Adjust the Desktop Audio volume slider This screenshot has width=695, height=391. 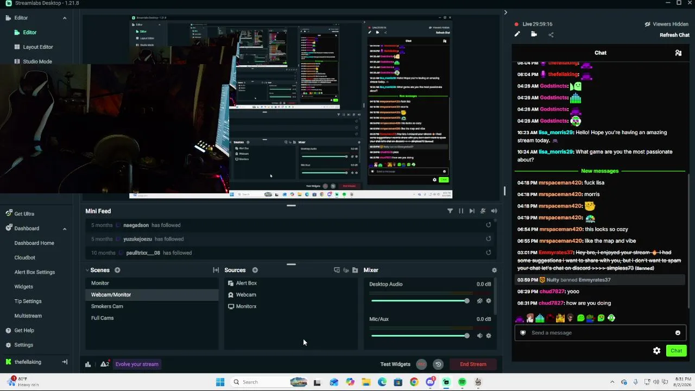(420, 301)
